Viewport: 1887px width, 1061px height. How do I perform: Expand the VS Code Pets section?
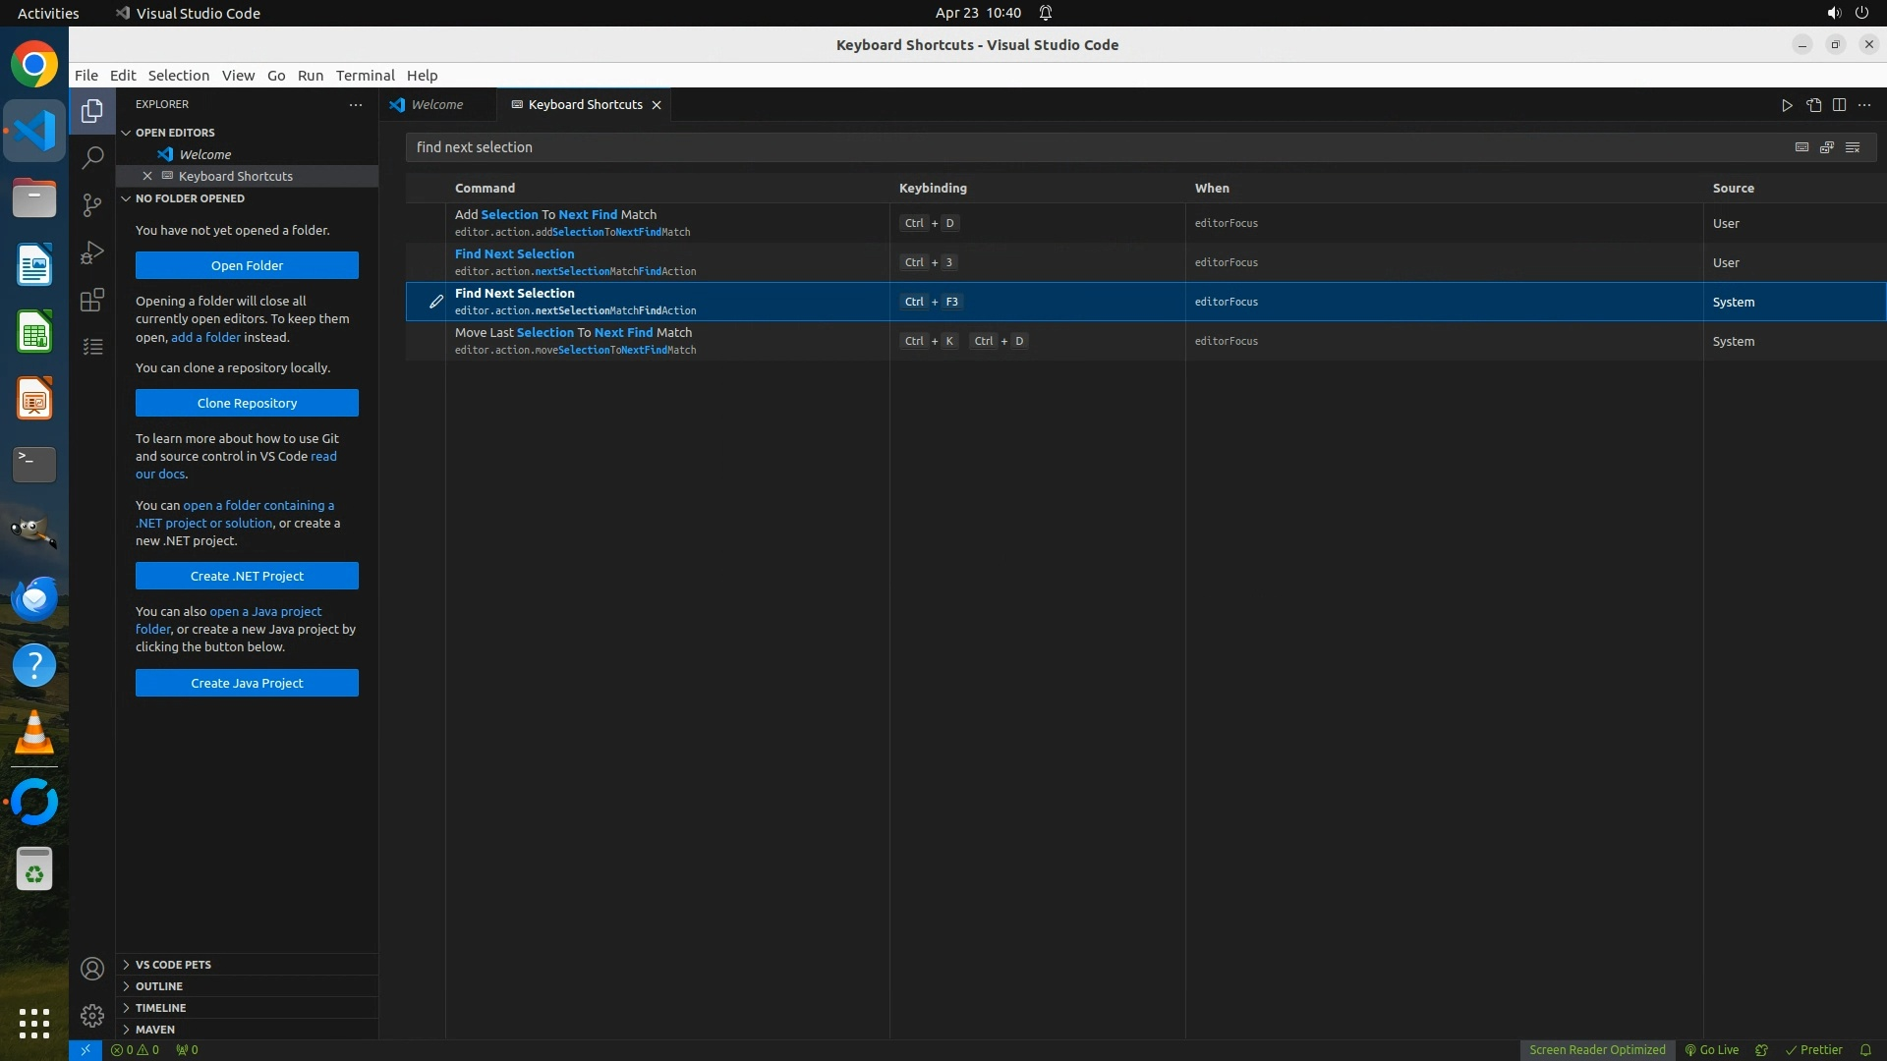pyautogui.click(x=173, y=965)
